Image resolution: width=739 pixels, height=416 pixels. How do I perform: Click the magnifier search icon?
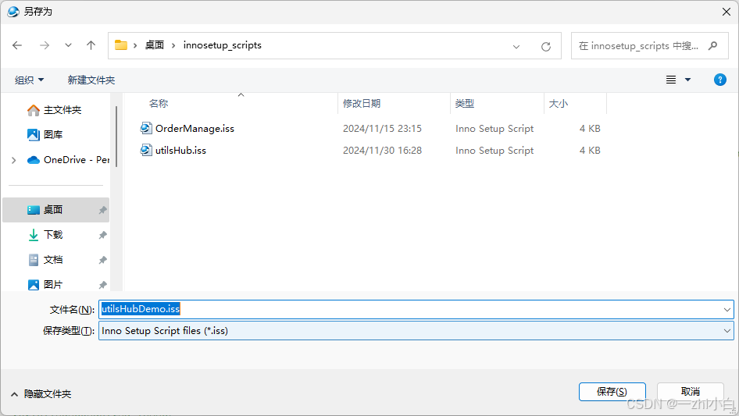click(x=713, y=46)
